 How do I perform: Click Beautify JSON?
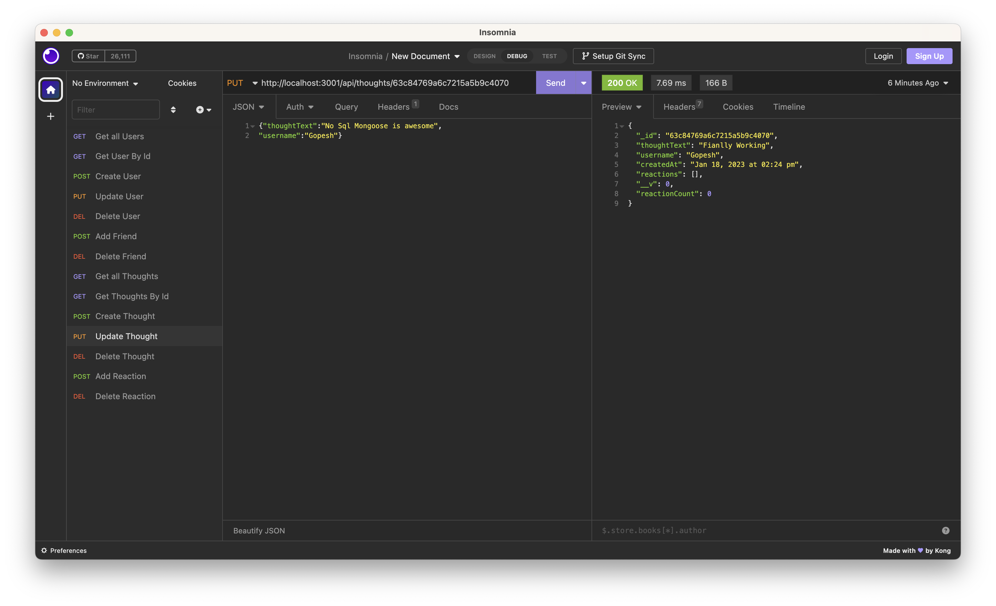pyautogui.click(x=259, y=531)
